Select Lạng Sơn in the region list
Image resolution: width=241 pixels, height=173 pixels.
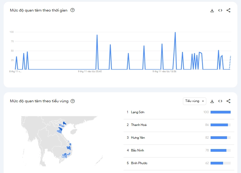pyautogui.click(x=138, y=112)
